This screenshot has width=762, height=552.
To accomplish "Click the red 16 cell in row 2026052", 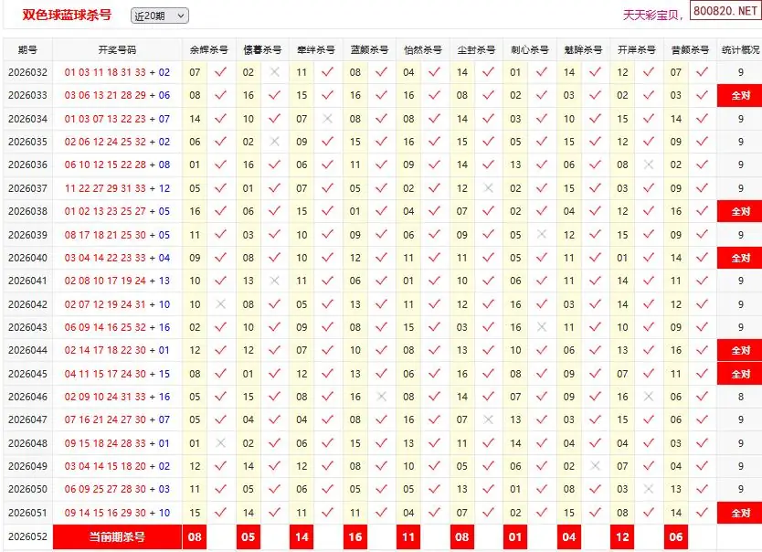I will tap(355, 537).
